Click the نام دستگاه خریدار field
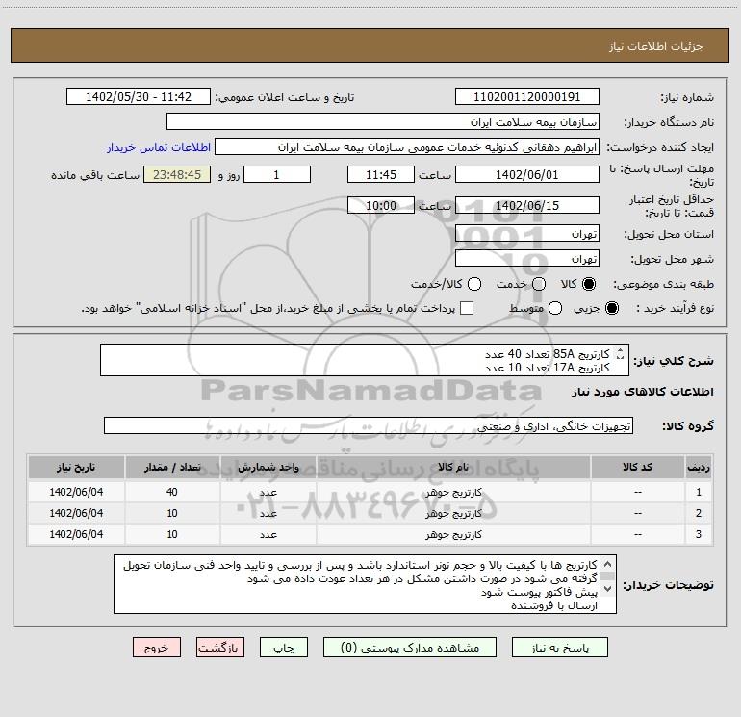741x717 pixels. coord(383,121)
